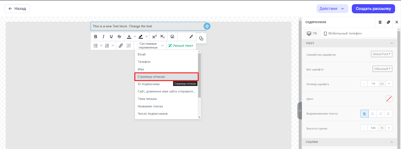Switch to Мобильный телефон tab
Image resolution: width=401 pixels, height=149 pixels.
click(343, 33)
